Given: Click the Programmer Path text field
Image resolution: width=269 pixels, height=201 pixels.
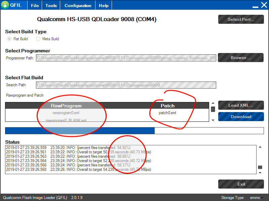Looking at the screenshot, I should (x=126, y=58).
